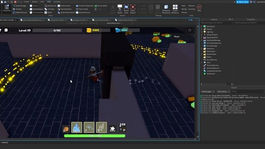Click the Explorer filter workspace field

pos(217,23)
